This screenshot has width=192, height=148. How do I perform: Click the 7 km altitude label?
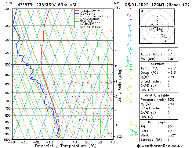[116, 34]
